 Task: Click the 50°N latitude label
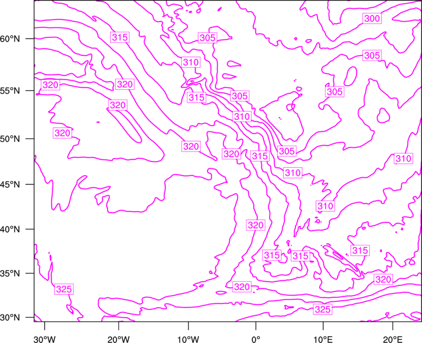10,139
